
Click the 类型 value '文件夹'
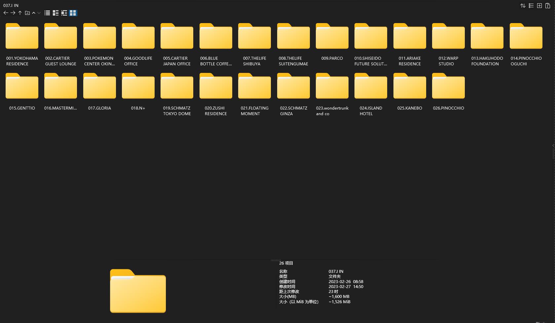pos(335,276)
